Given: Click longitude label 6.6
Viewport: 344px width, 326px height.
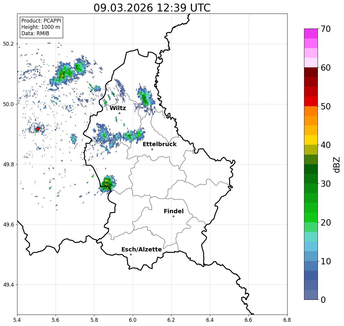Looking at the screenshot, I should pyautogui.click(x=248, y=320).
